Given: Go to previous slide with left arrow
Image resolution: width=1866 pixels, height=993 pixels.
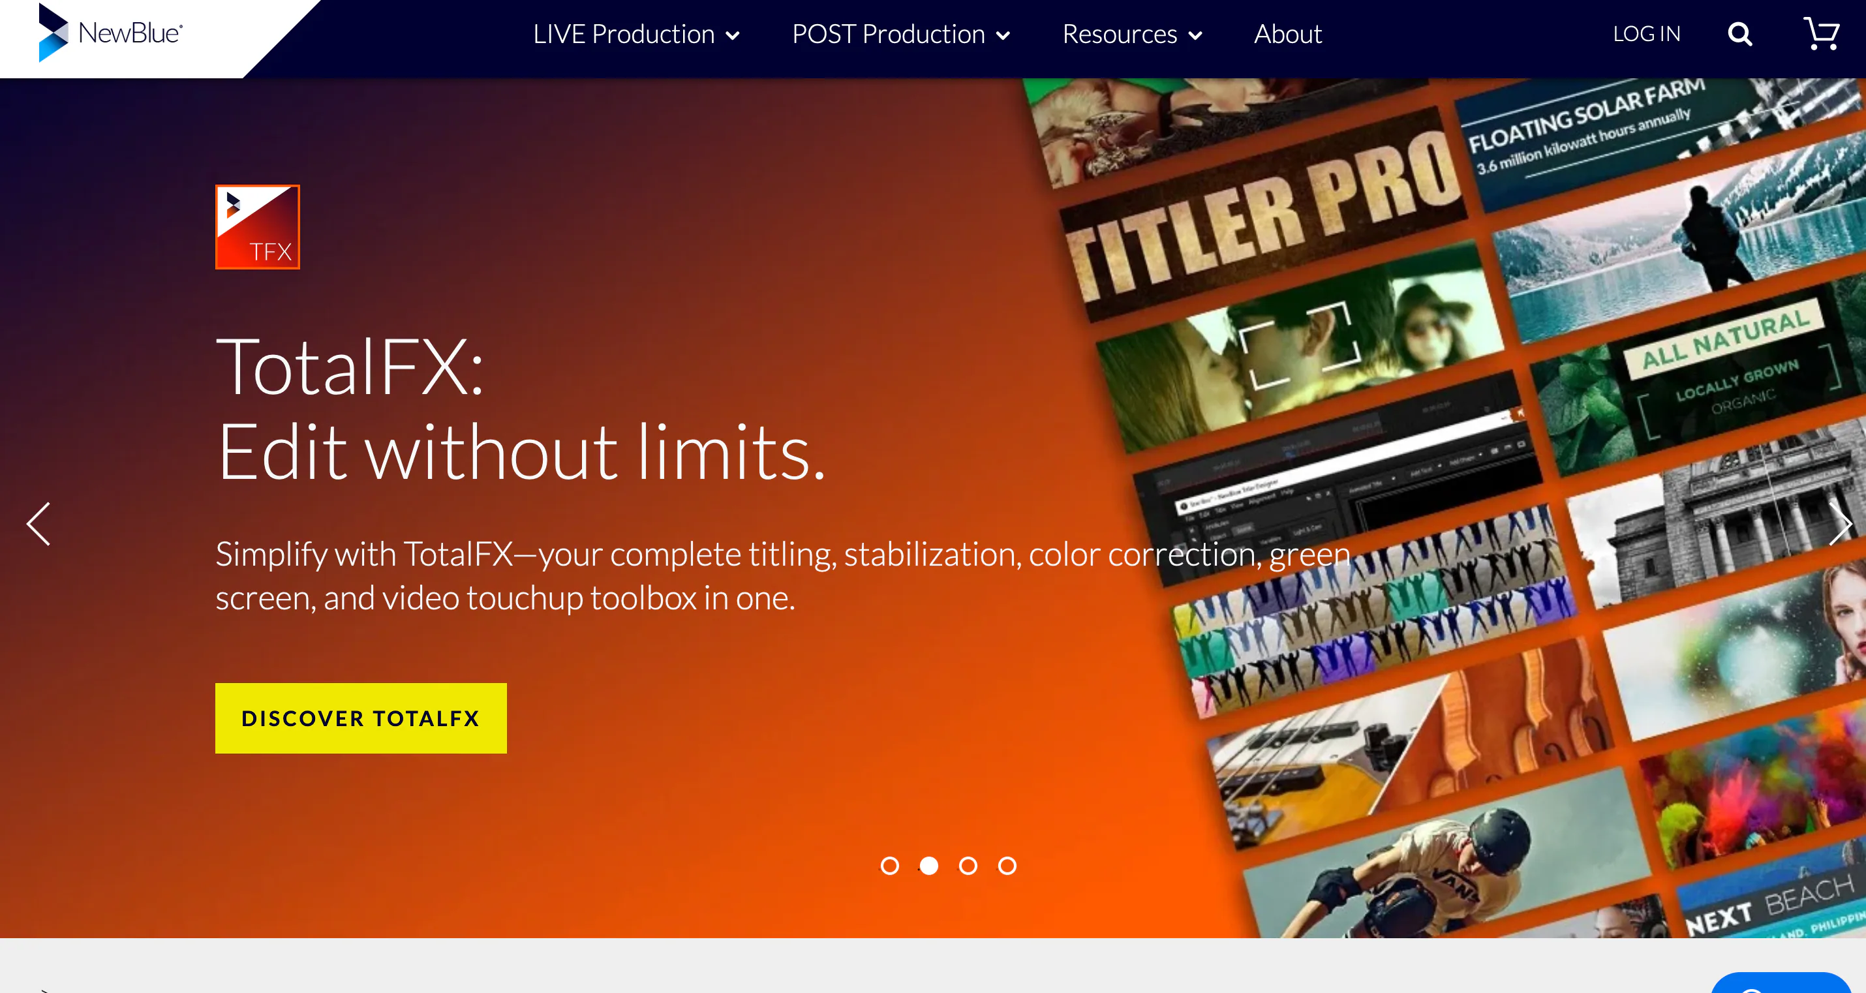Looking at the screenshot, I should (x=38, y=524).
